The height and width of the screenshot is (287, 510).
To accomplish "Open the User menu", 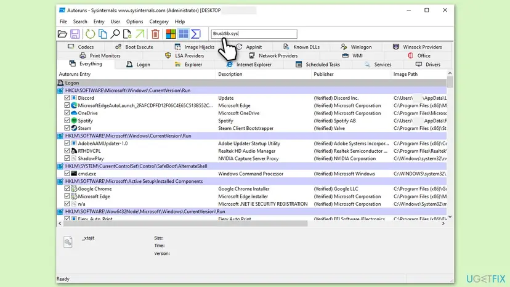I will tap(115, 22).
